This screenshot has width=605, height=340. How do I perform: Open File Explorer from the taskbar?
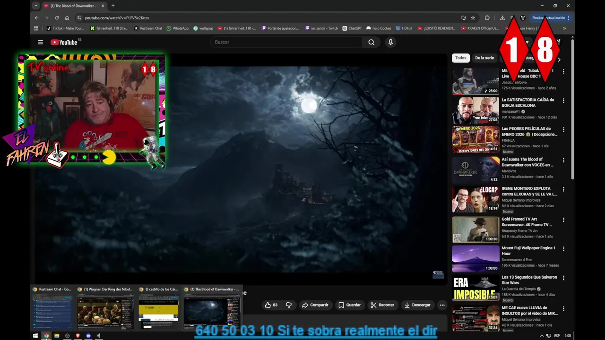click(57, 336)
